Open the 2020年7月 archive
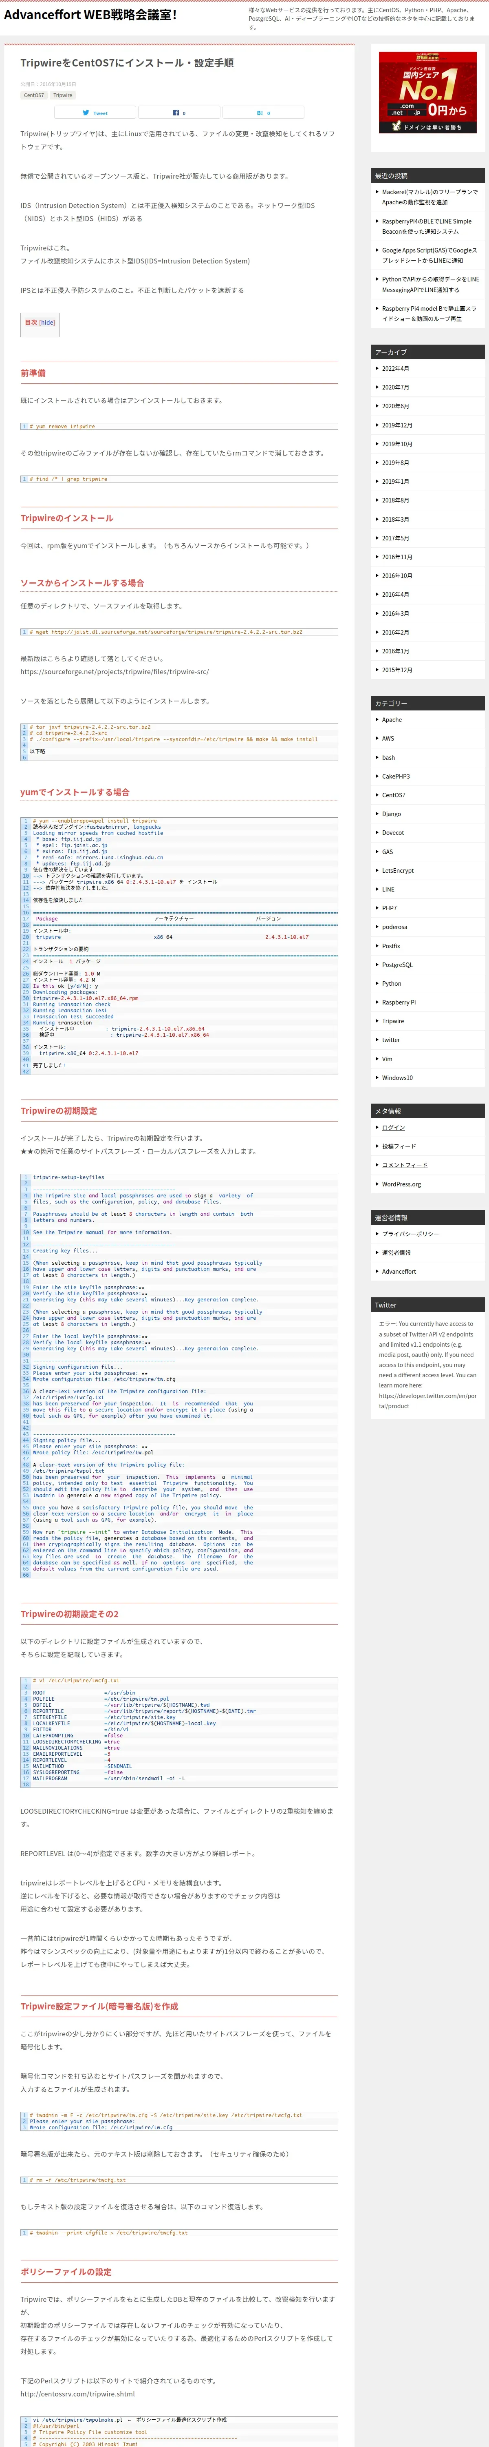Image resolution: width=489 pixels, height=2447 pixels. (x=396, y=387)
